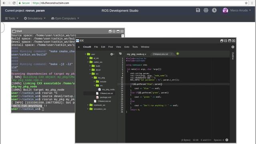This screenshot has width=256, height=144.
Task: Open file tree settings gear dropdown
Action: tap(112, 54)
